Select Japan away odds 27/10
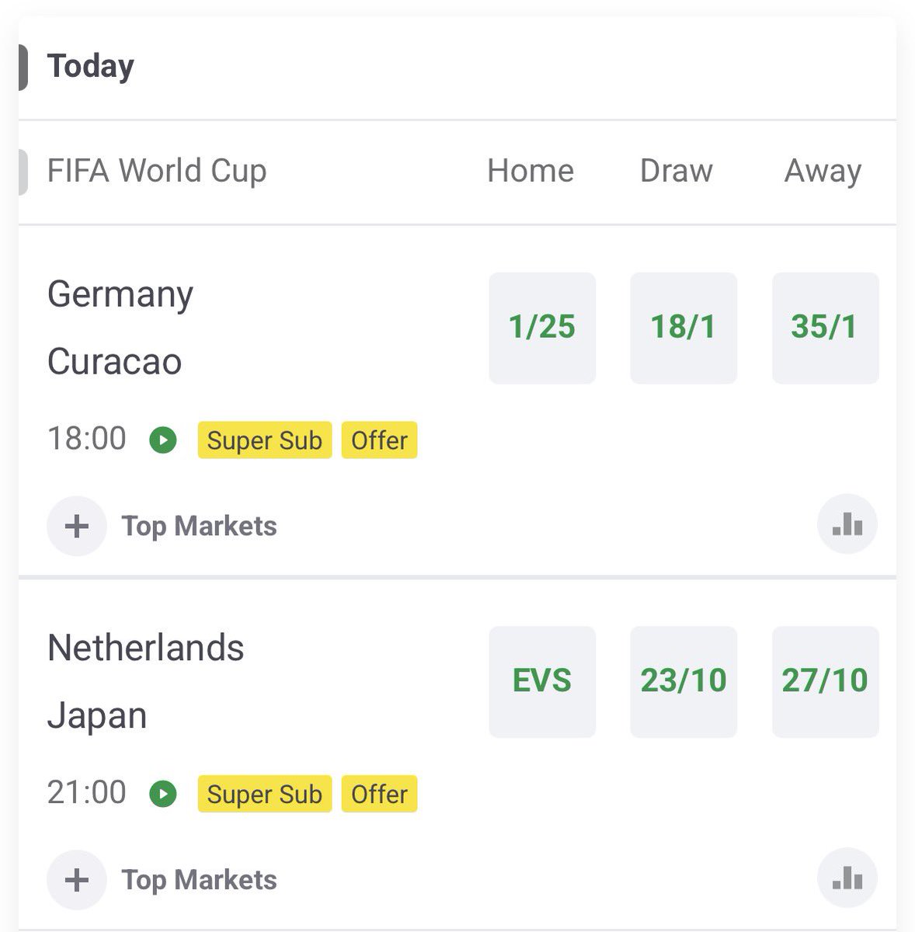 825,682
